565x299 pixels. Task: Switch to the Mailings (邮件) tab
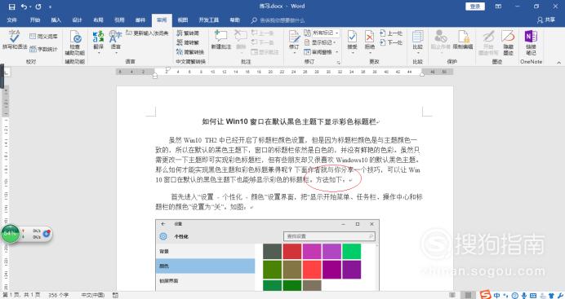tap(140, 20)
